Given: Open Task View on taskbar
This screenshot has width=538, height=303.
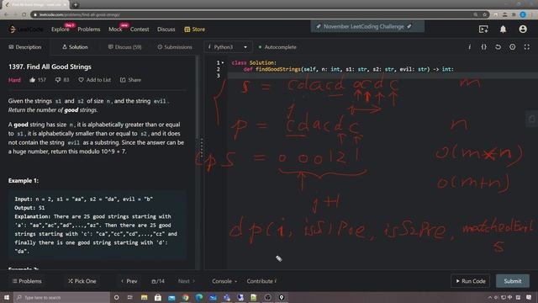Looking at the screenshot, I should pyautogui.click(x=130, y=297).
